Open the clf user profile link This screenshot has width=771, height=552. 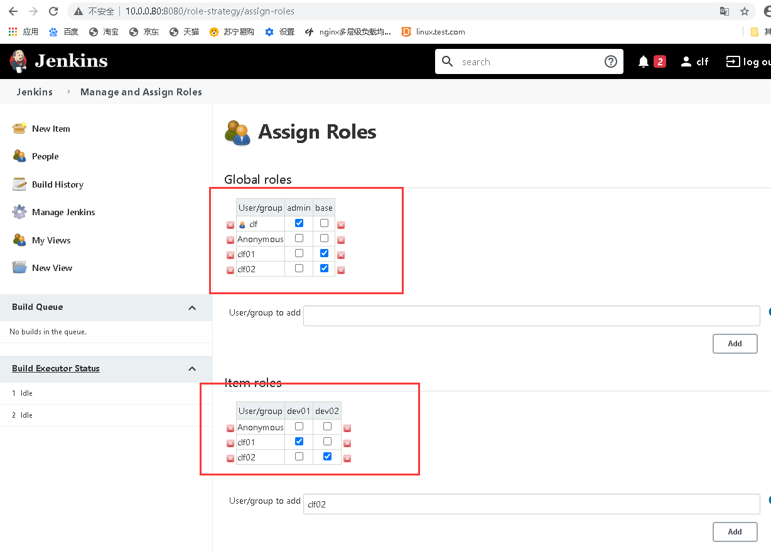pyautogui.click(x=695, y=61)
